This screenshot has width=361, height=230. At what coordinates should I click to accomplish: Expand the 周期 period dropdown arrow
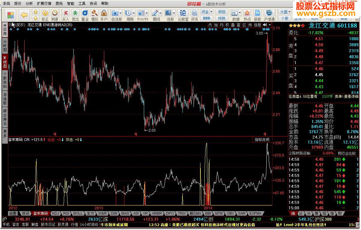point(133,13)
